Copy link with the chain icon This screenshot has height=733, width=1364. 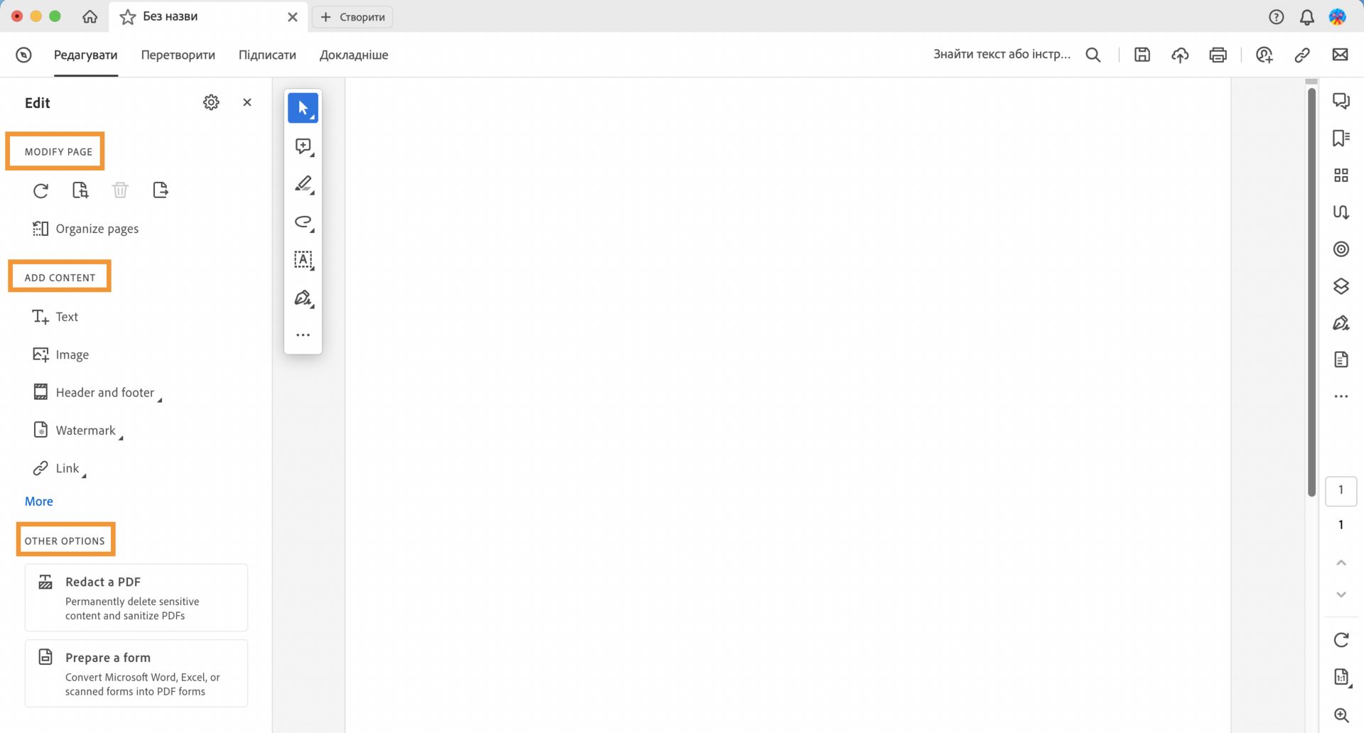click(1302, 55)
